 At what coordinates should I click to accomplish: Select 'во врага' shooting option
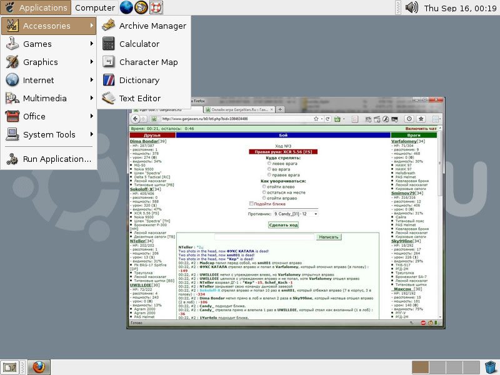[269, 169]
